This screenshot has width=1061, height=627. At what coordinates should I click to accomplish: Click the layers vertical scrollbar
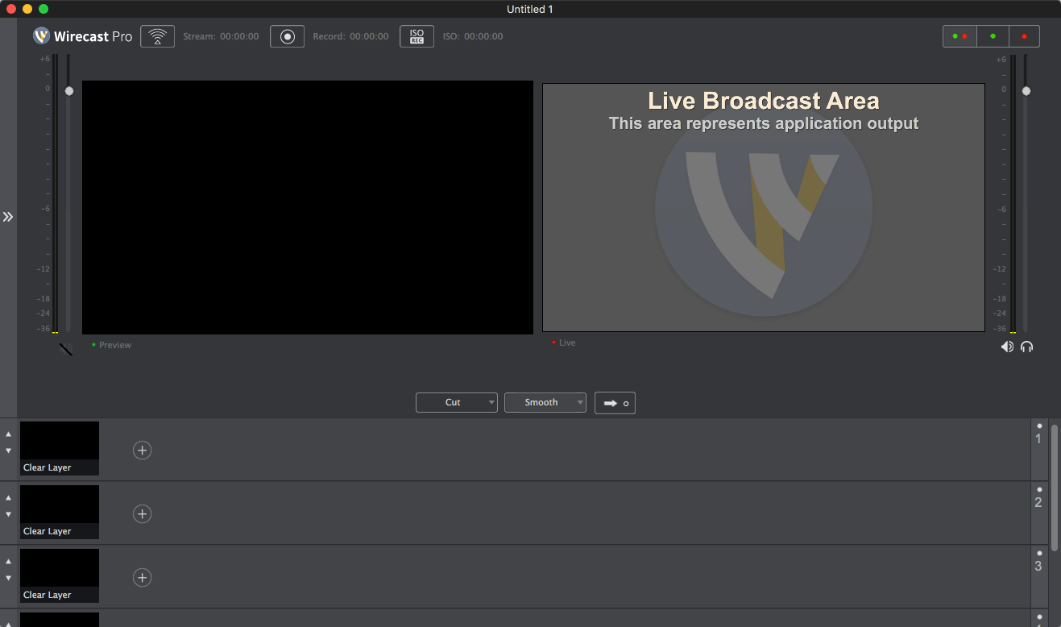[x=1055, y=488]
